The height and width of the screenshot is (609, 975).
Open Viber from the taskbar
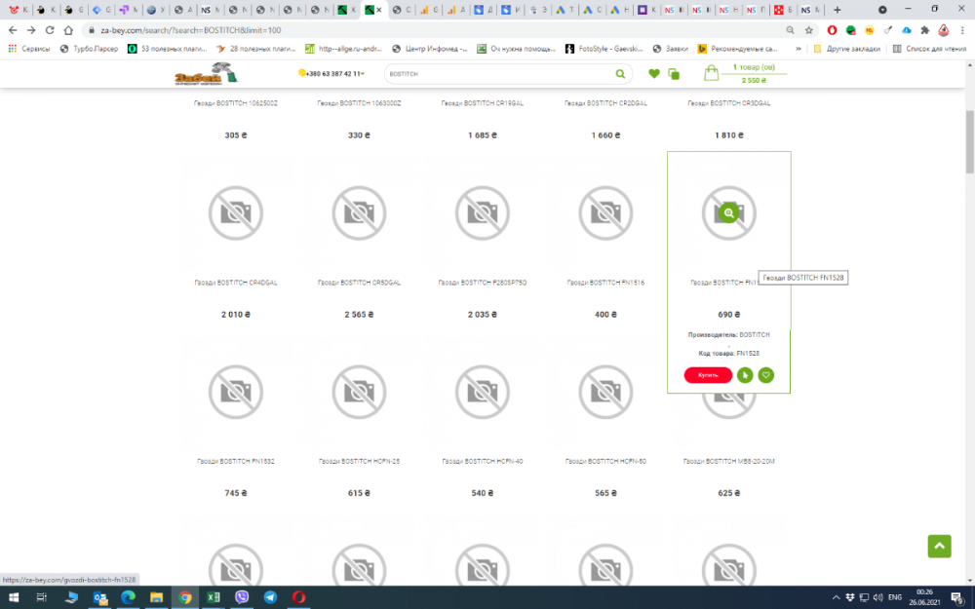(242, 597)
